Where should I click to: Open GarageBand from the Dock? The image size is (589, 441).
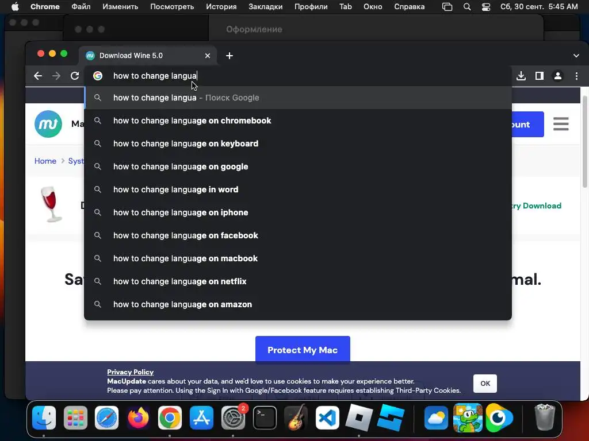coord(296,417)
